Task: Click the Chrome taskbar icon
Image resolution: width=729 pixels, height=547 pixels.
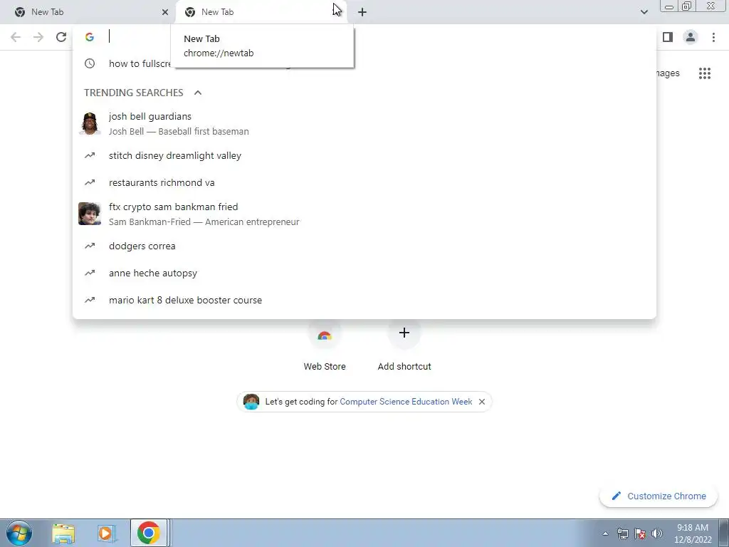Action: [x=149, y=533]
